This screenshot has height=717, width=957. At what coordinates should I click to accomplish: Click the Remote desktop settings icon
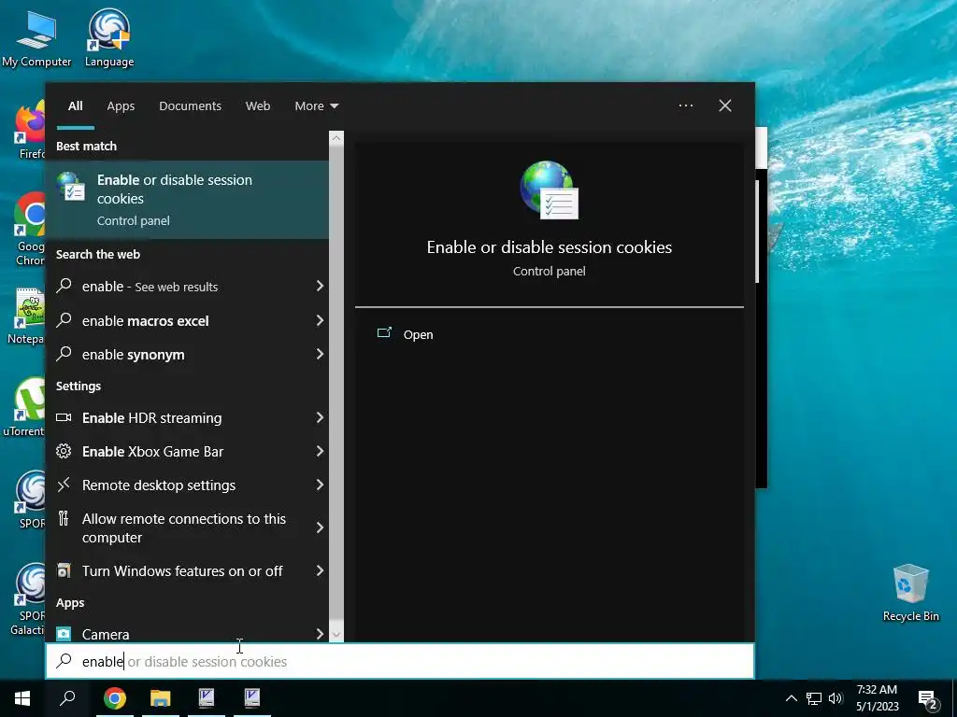click(x=64, y=485)
